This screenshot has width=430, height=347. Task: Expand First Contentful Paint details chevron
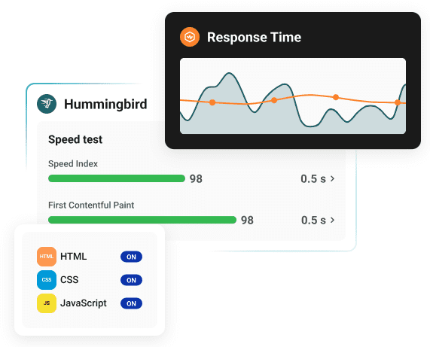click(x=332, y=220)
